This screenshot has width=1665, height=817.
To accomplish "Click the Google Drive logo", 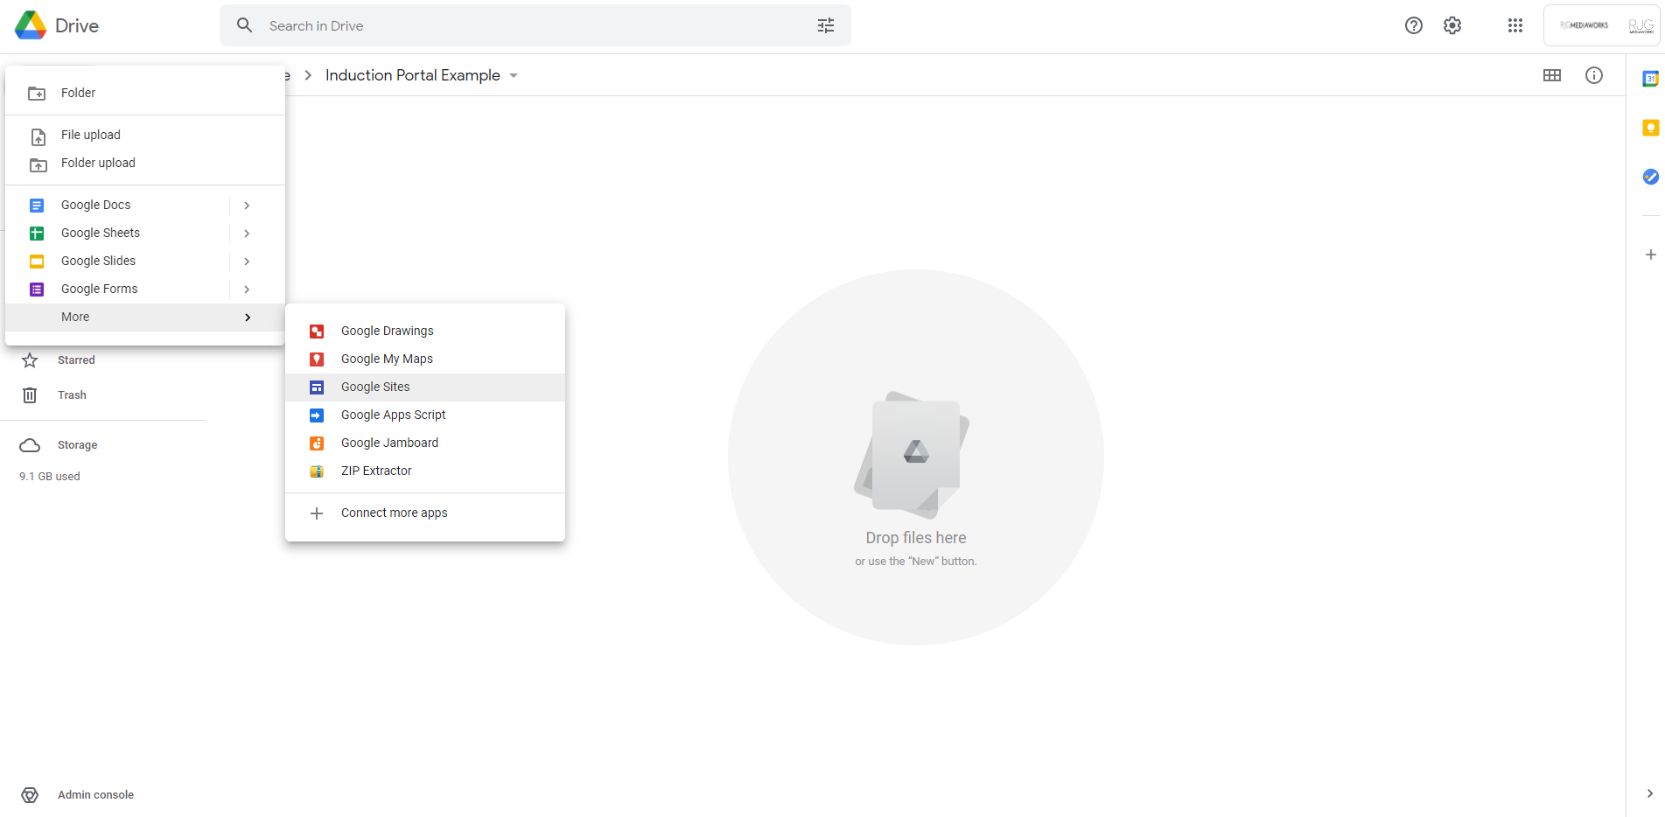I will [31, 25].
